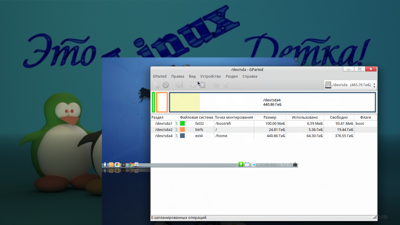Screen dimensions: 400x225
Task: Select the /dev/sda4 block in disk map
Action: (272, 102)
